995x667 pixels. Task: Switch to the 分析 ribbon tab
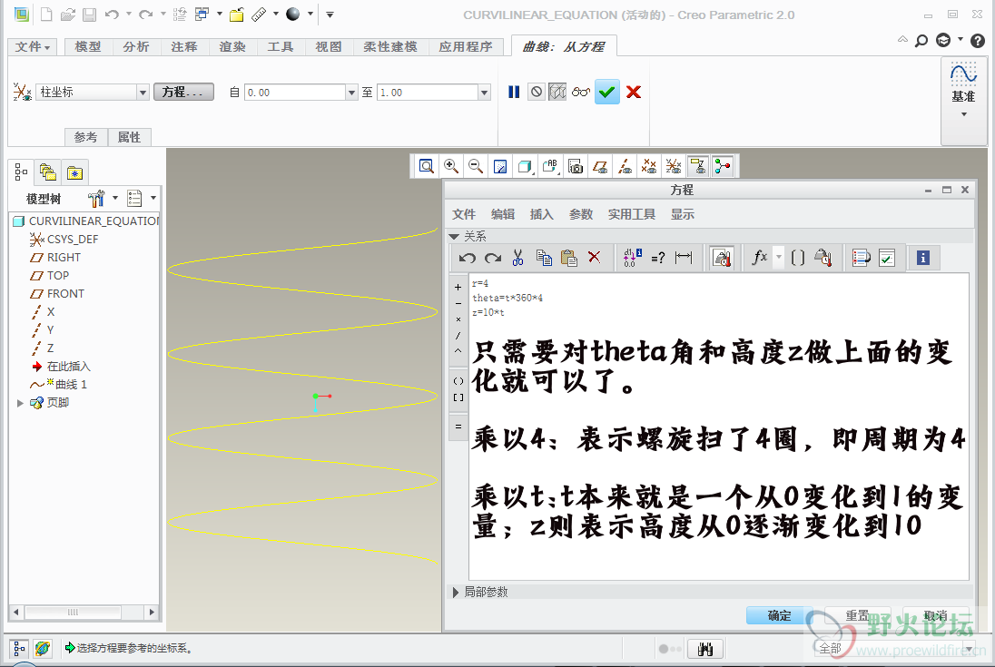(x=136, y=47)
